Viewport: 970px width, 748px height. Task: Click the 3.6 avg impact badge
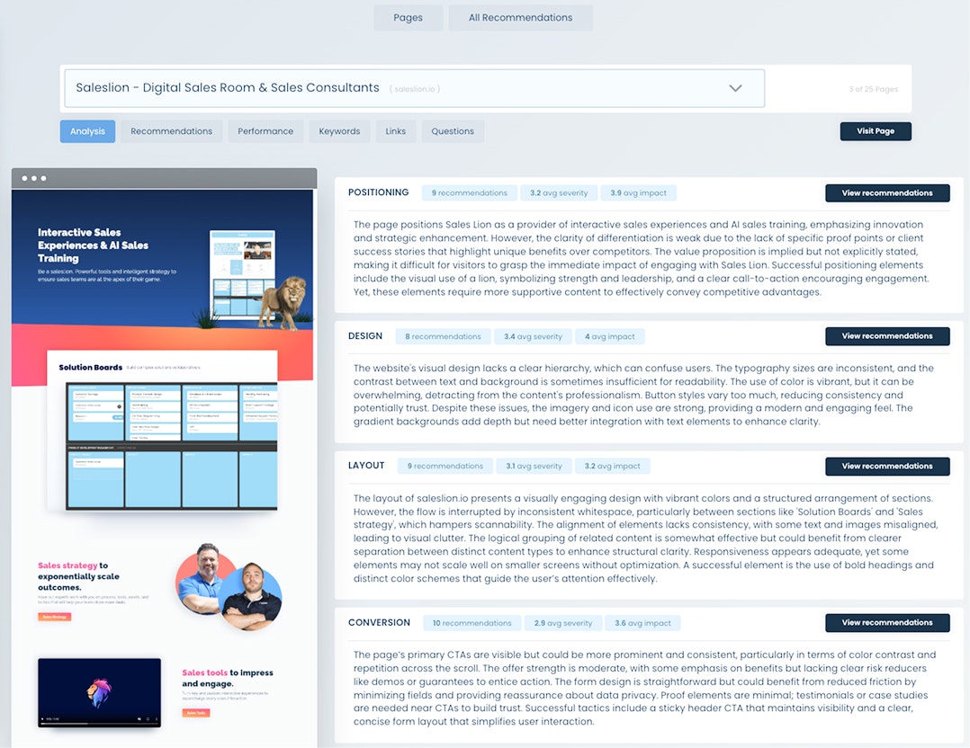[x=642, y=623]
